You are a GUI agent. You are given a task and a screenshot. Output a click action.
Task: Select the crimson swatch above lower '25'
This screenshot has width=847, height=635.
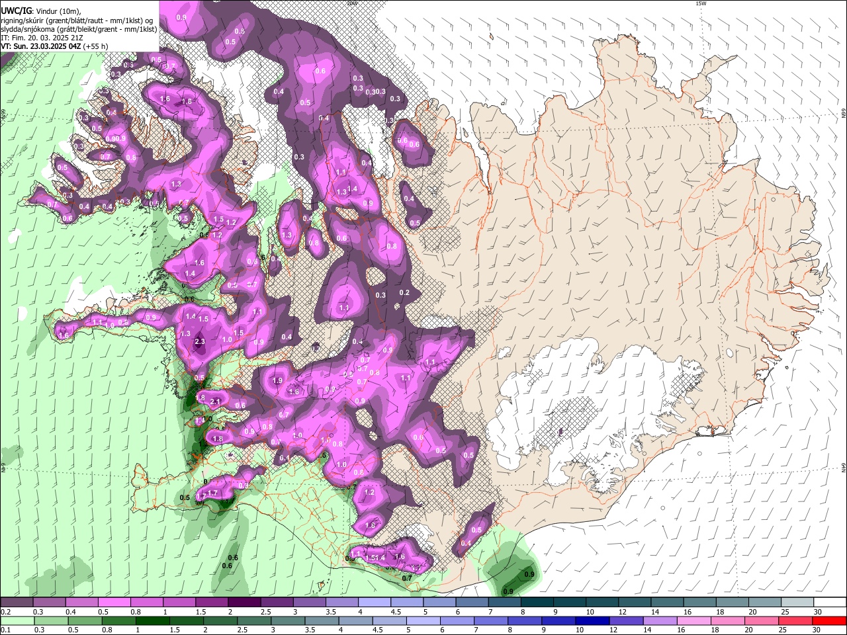pos(796,620)
